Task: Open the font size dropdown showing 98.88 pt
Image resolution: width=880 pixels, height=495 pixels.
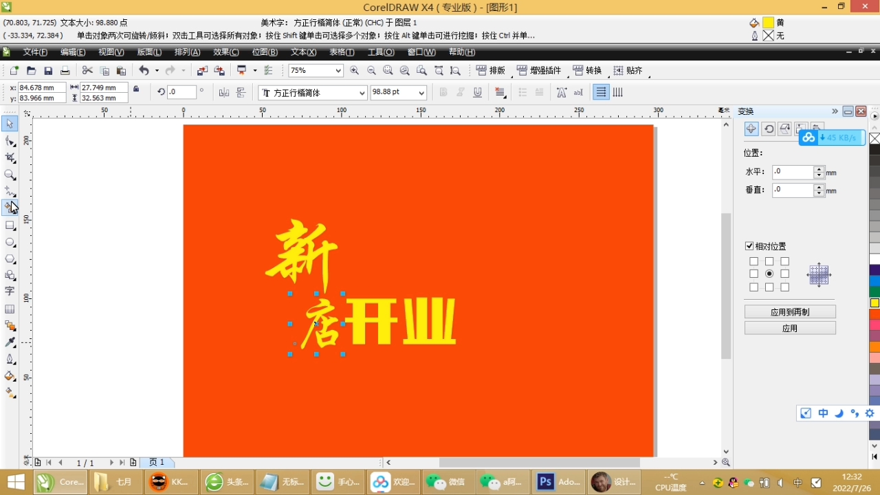Action: point(421,92)
